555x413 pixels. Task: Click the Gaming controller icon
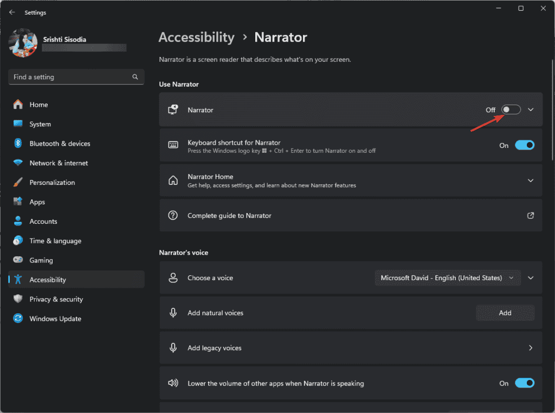18,260
